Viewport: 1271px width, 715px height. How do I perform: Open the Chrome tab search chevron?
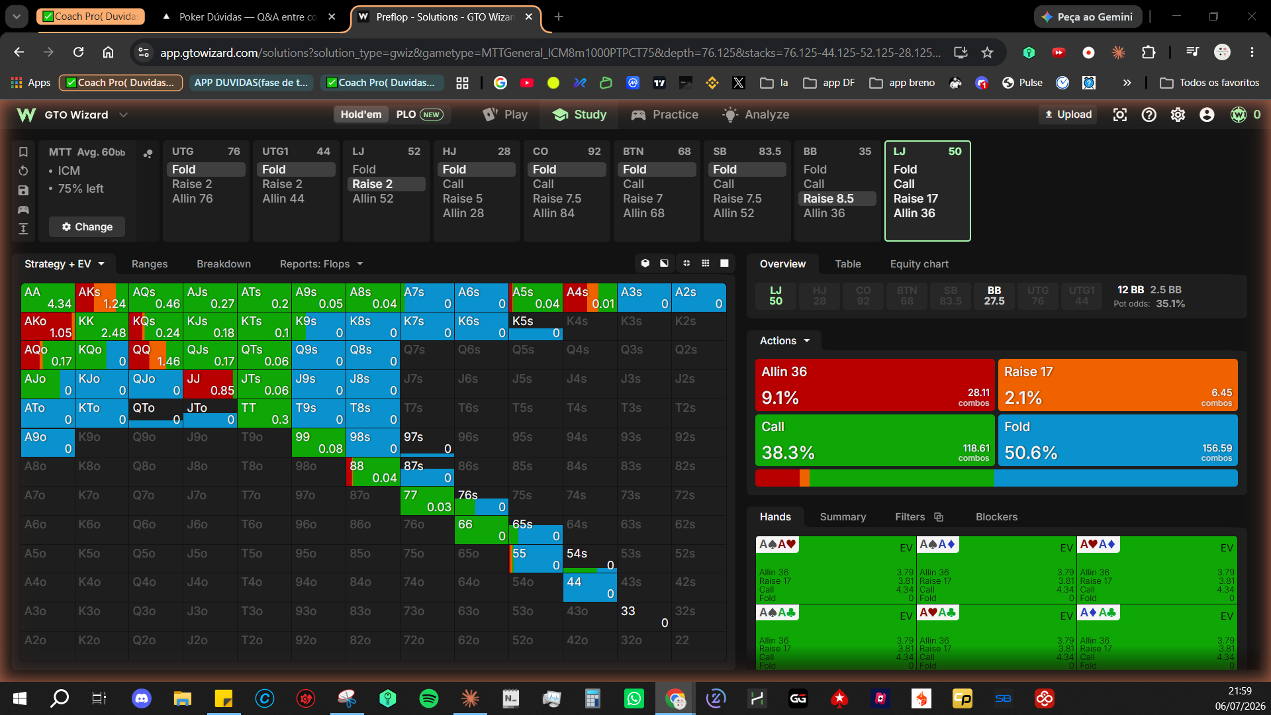coord(17,17)
